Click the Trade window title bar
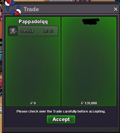Viewport: 120px width, 133px height. pyautogui.click(x=60, y=9)
